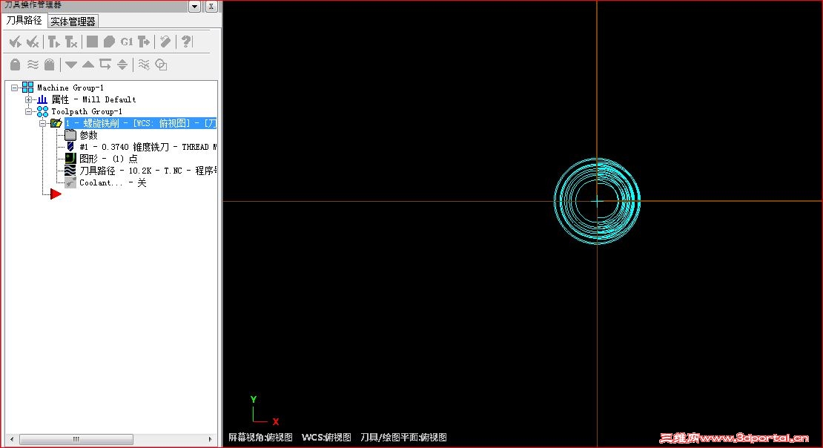Viewport: 823px width, 448px height.
Task: Toggle only display selected toolpaths icon
Action: click(143, 65)
